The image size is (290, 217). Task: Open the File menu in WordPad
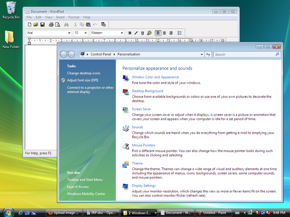pos(29,17)
